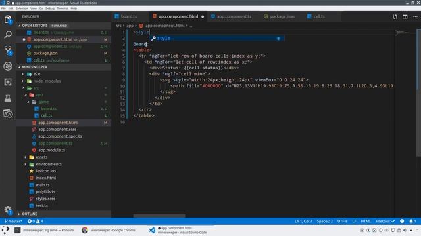
Task: Switch to the board.ts tab
Action: click(x=129, y=16)
